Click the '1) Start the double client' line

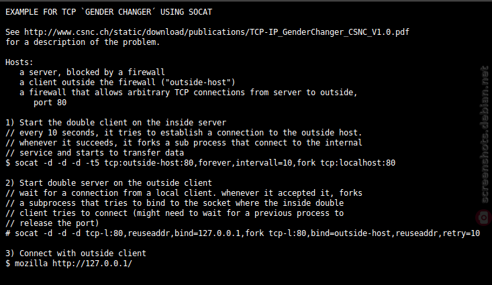click(x=115, y=123)
